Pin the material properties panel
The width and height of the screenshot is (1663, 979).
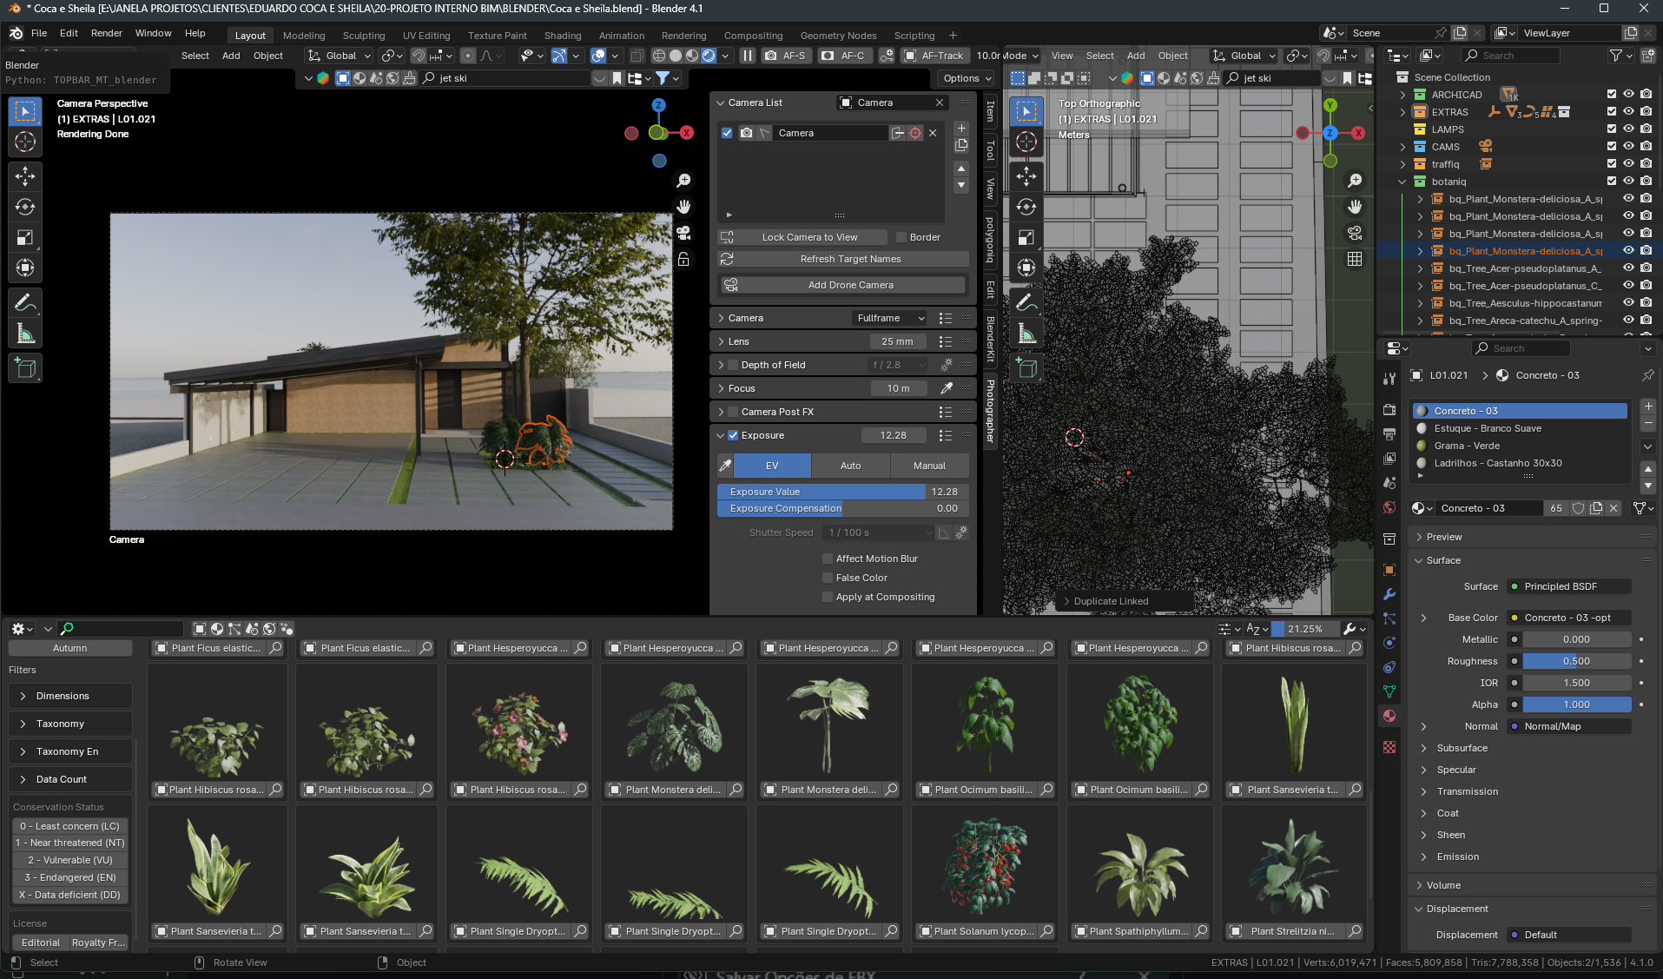[x=1647, y=375]
